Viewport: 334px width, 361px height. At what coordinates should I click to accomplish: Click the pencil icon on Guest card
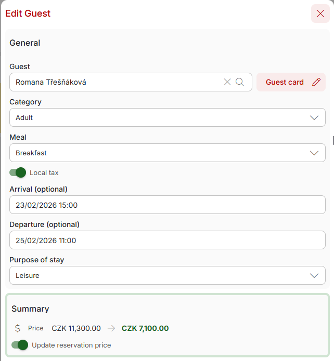316,82
